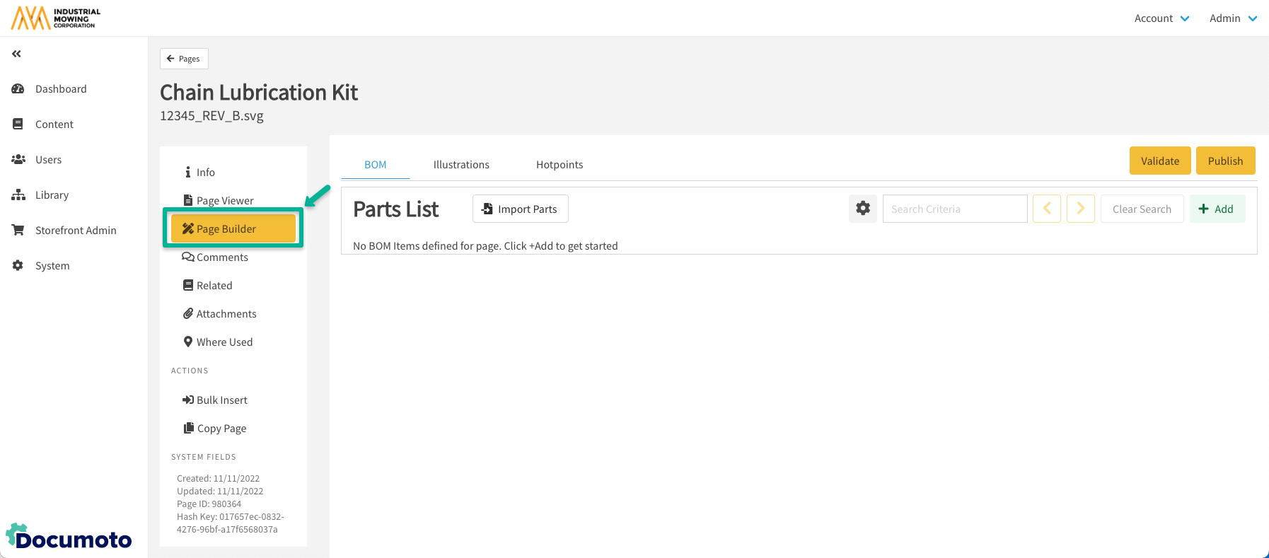This screenshot has height=558, width=1269.
Task: Go to the Library section
Action: [x=52, y=195]
